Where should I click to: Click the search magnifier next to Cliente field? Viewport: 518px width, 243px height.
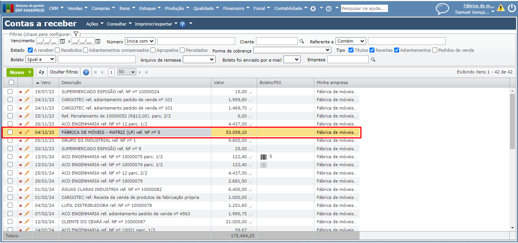[x=302, y=41]
